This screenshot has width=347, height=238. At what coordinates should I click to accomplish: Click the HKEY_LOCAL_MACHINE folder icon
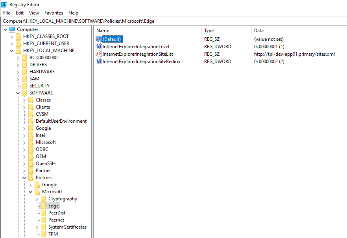click(18, 51)
